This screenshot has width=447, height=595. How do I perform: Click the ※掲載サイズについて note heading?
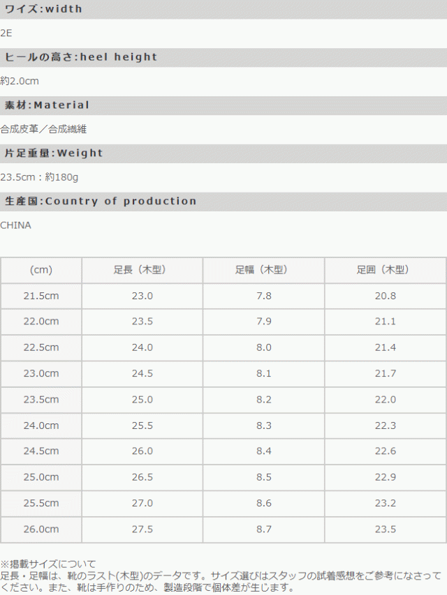47,564
